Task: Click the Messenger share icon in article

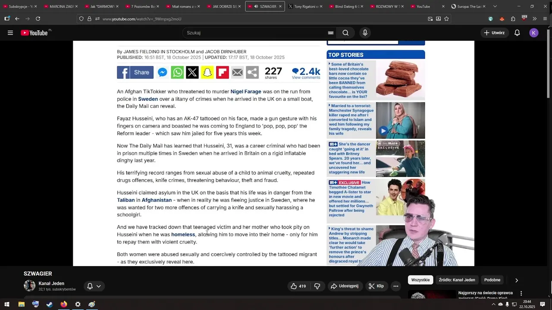Action: coord(163,72)
